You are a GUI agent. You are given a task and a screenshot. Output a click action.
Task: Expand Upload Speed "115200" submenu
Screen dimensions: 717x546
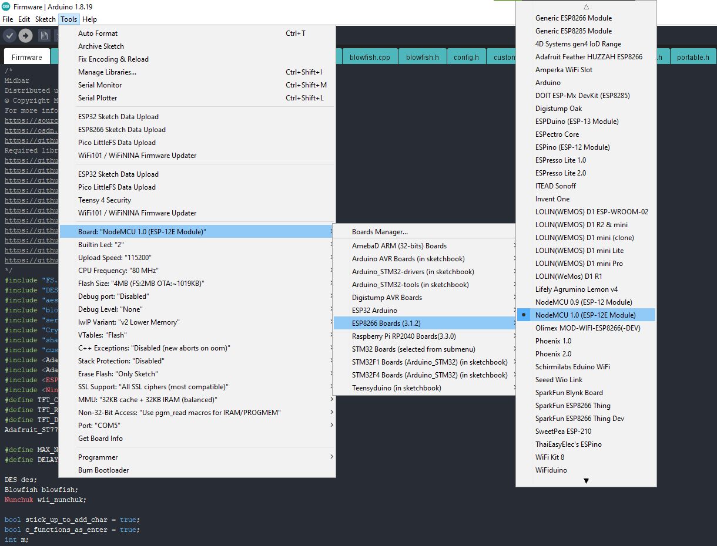point(197,258)
